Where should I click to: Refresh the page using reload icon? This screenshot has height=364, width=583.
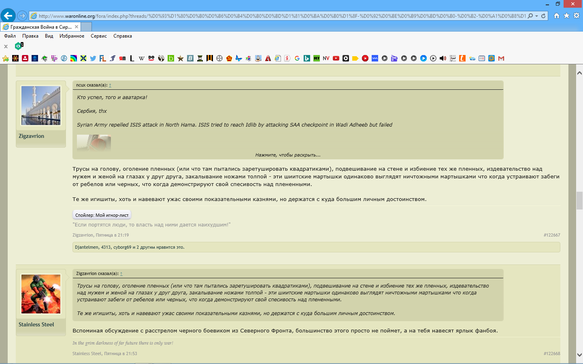click(x=544, y=16)
